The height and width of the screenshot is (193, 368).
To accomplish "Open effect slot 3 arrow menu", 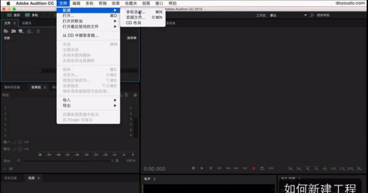I will tap(131, 119).
